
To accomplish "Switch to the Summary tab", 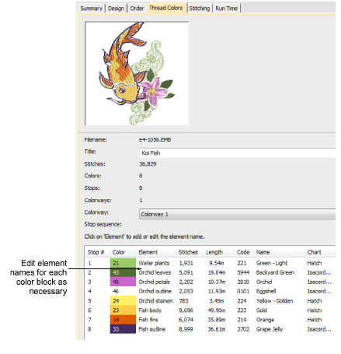I will [91, 9].
